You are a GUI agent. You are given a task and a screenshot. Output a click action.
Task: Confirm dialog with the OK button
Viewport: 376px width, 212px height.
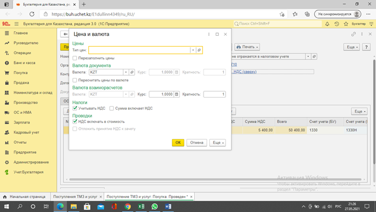[x=178, y=143]
